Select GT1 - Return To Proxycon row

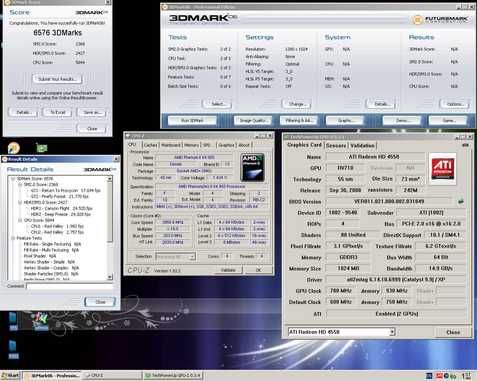pyautogui.click(x=66, y=190)
